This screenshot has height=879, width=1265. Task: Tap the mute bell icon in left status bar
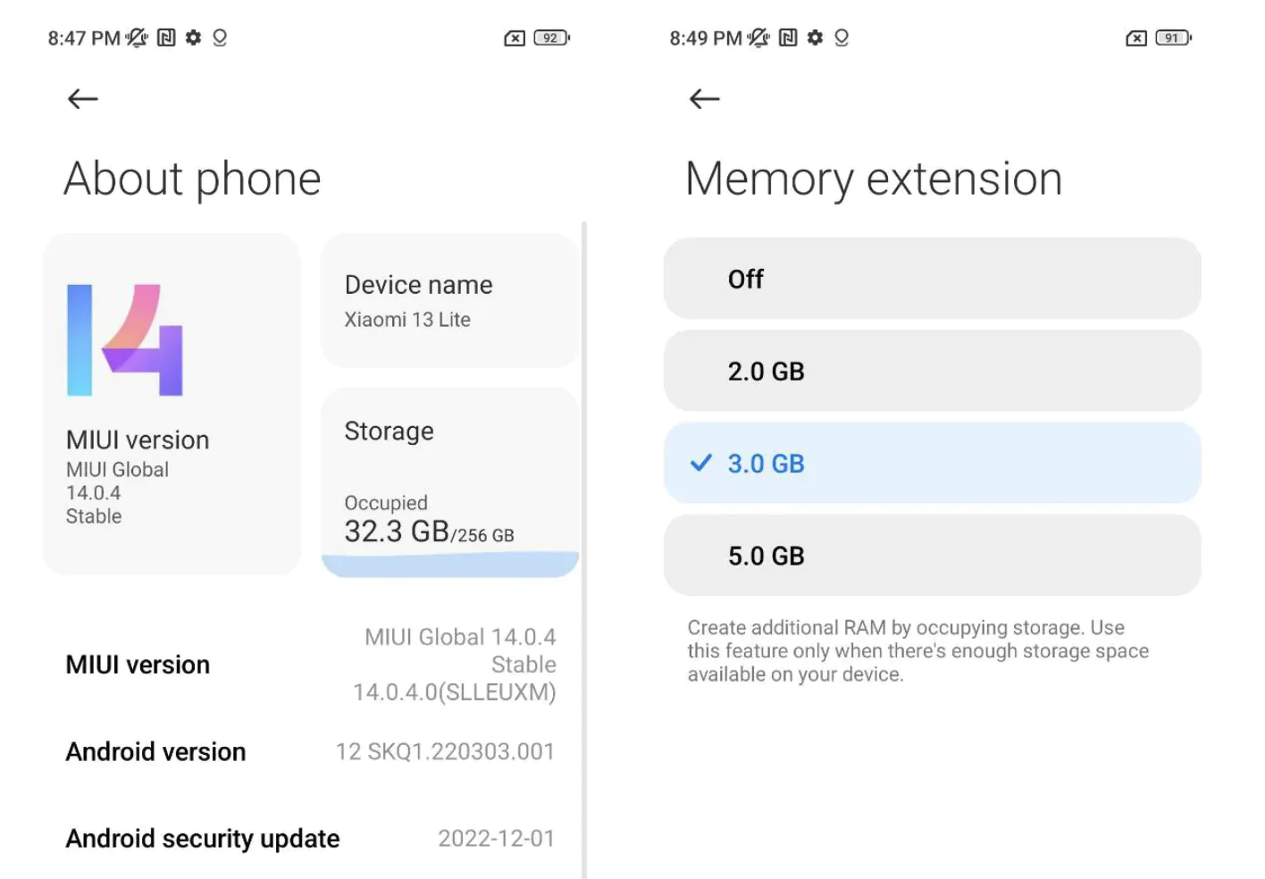pyautogui.click(x=137, y=38)
